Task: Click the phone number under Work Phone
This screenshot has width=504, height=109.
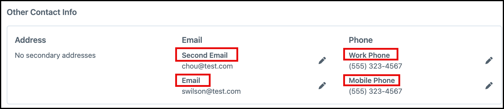Action: pos(375,66)
